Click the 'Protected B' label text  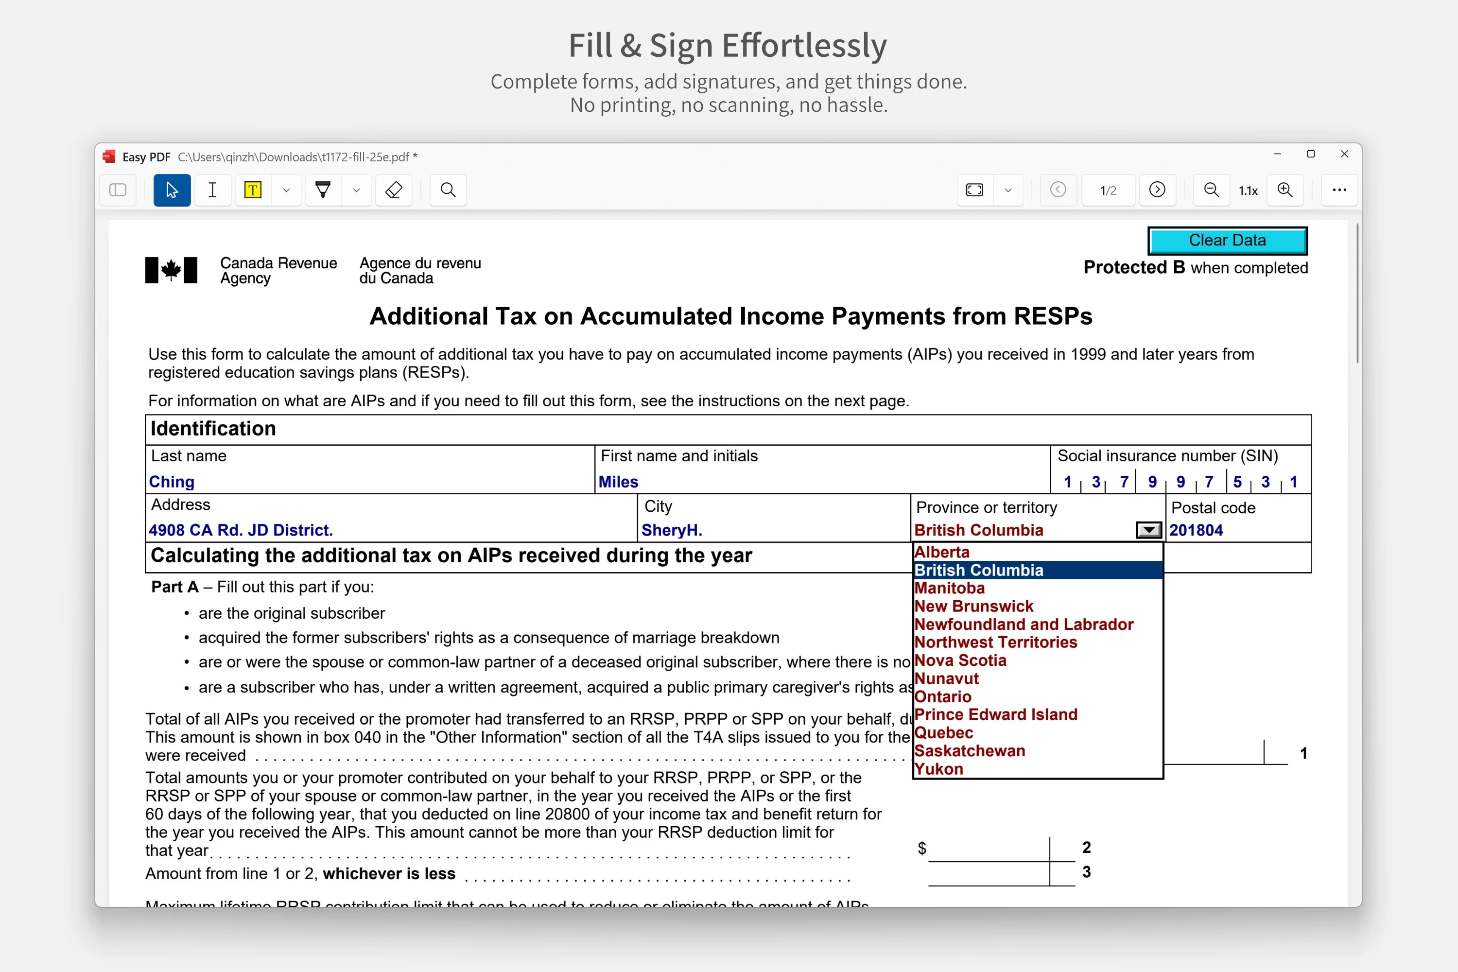pos(1134,268)
